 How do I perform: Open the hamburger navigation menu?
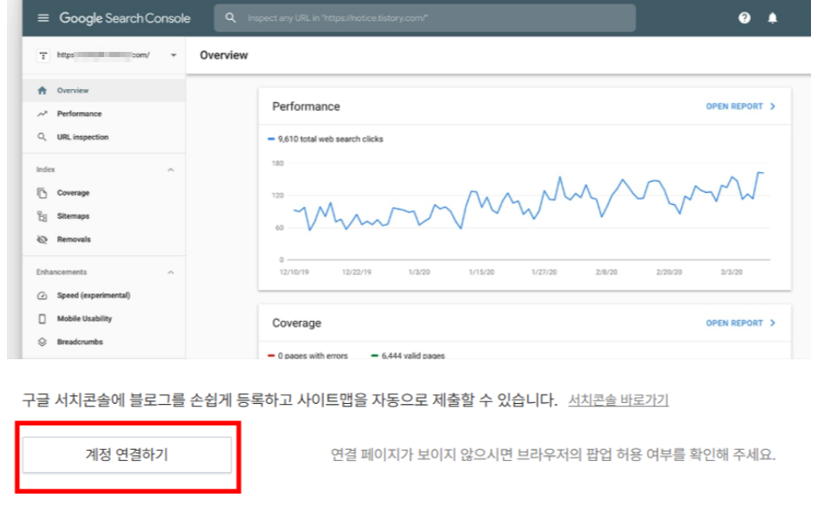coord(43,18)
